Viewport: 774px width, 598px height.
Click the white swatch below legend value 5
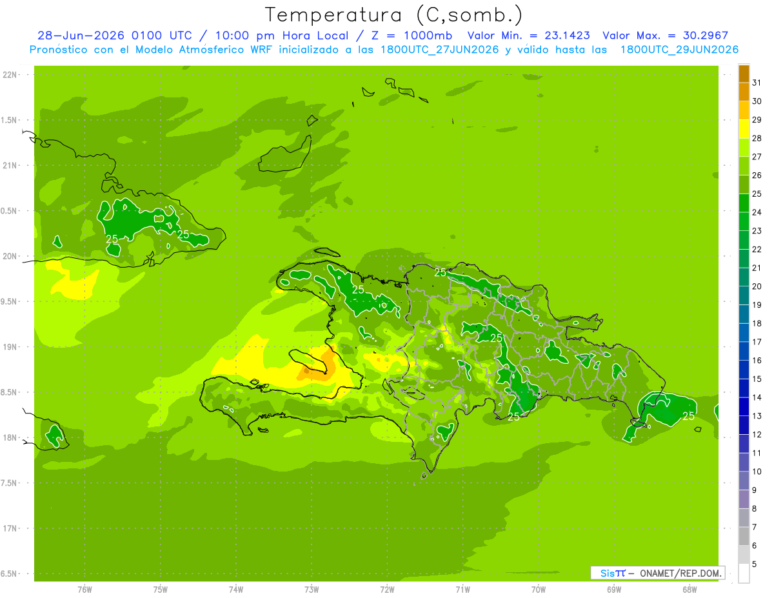tap(744, 573)
